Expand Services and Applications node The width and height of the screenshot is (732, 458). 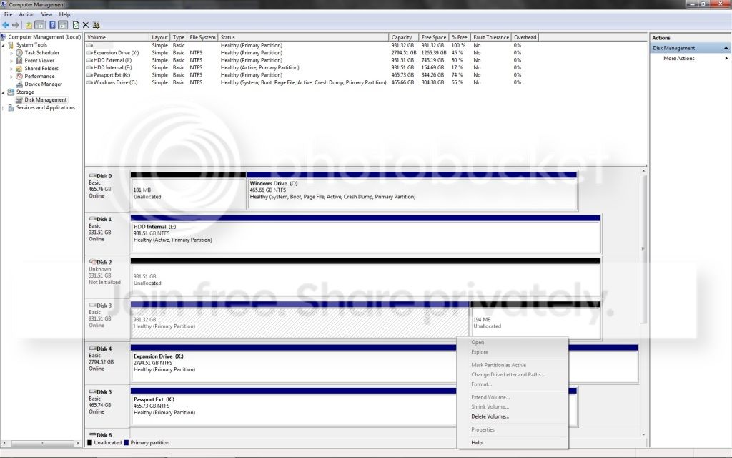coord(4,108)
